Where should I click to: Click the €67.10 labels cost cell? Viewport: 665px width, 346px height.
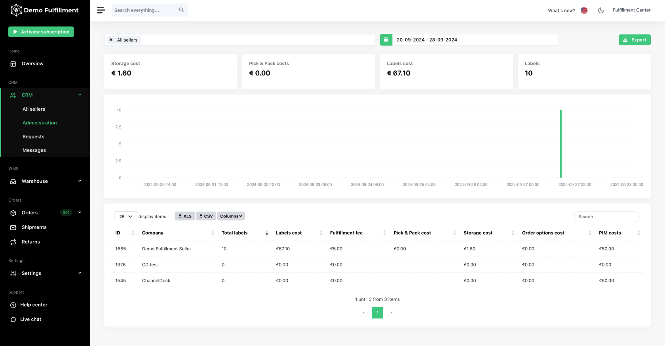(x=283, y=249)
